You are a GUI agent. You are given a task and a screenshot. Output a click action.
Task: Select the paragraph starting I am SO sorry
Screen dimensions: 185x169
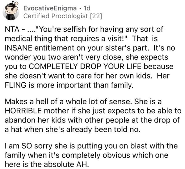pos(91,155)
